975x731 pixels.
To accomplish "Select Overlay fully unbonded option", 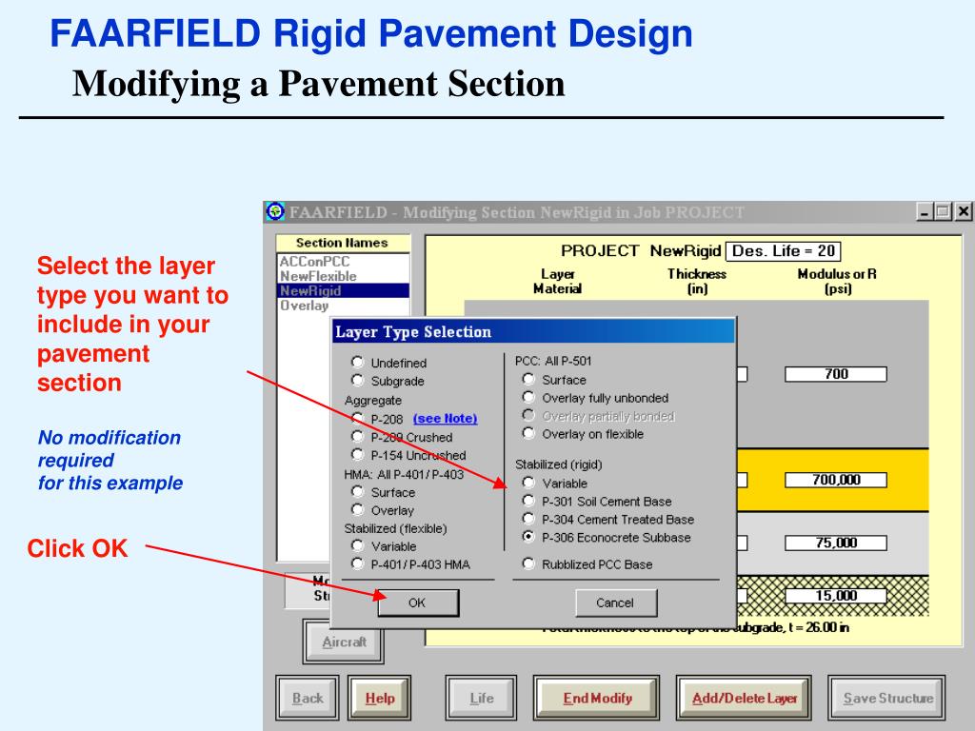I will (x=527, y=397).
